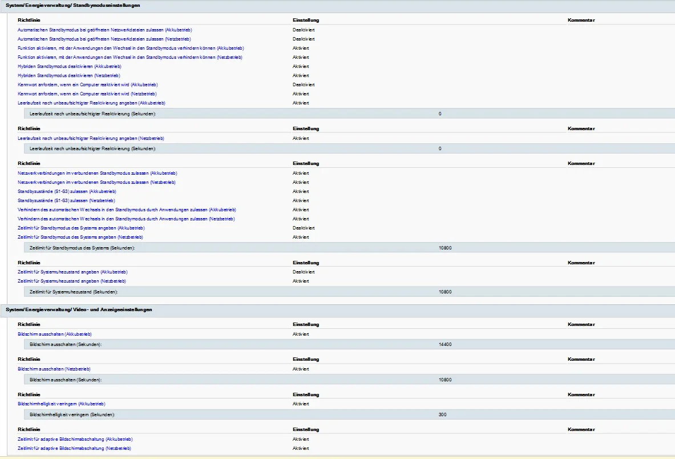Click Hybriden Standbymodus deaktivieren (Akkubetrieb) link

(69, 67)
